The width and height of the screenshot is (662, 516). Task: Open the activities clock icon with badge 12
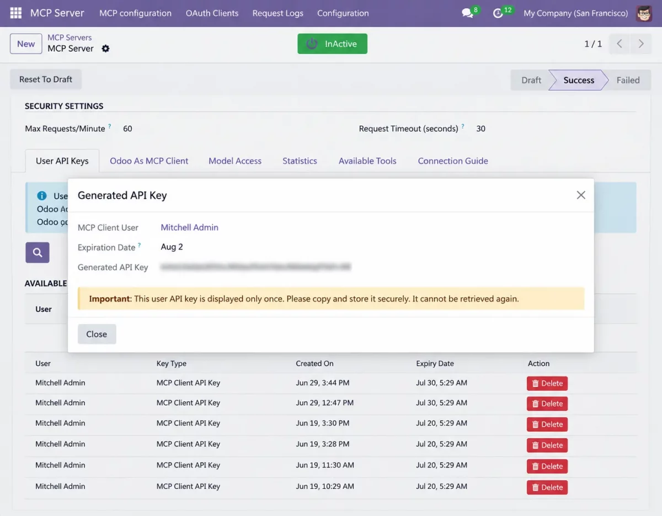[498, 13]
